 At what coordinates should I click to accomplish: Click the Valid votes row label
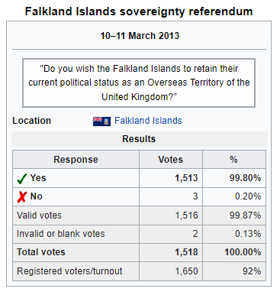pos(39,216)
